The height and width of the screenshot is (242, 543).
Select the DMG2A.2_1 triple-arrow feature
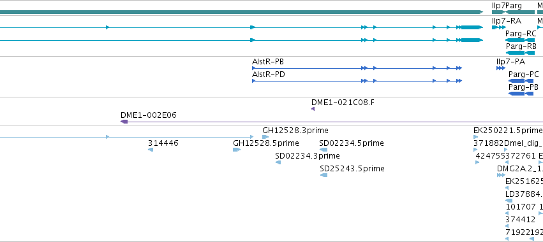coord(501,175)
